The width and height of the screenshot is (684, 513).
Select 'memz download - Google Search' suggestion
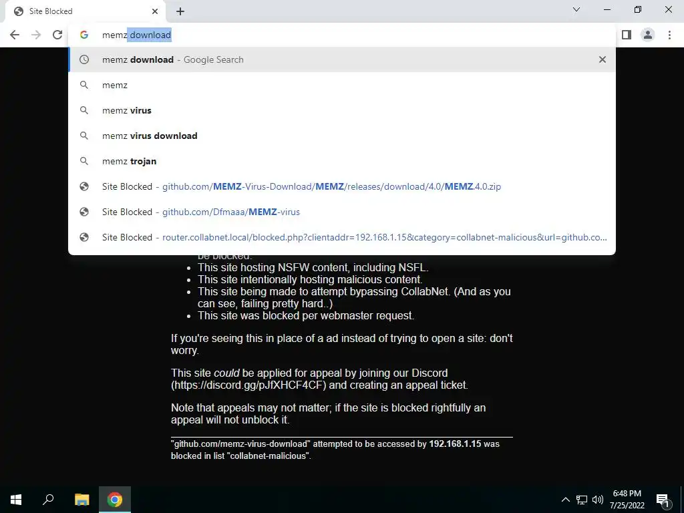(342, 59)
